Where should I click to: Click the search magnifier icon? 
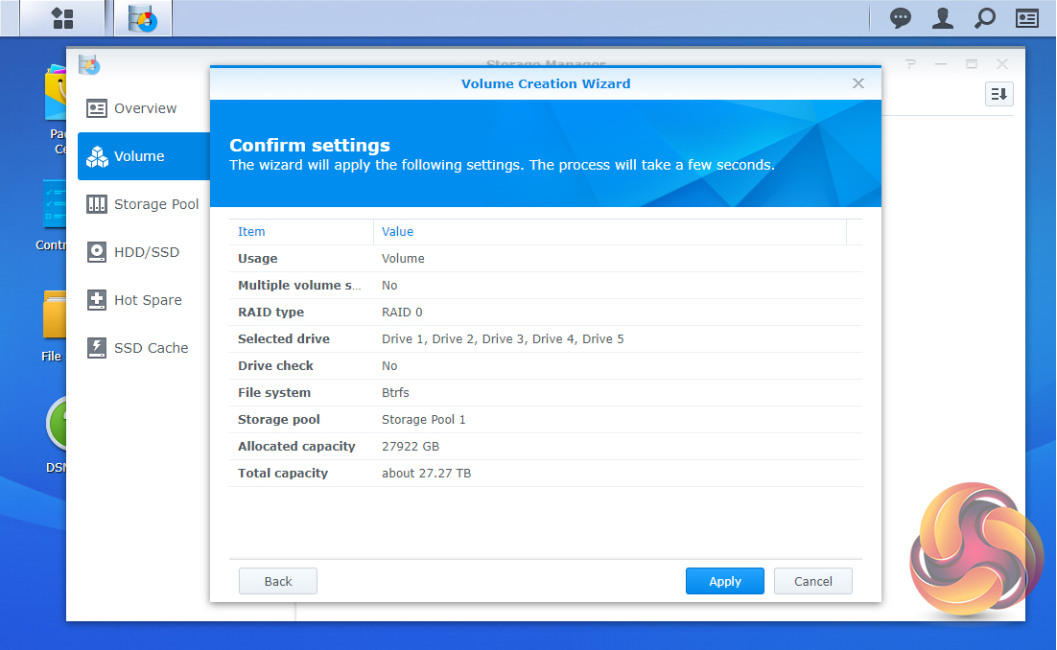[985, 18]
